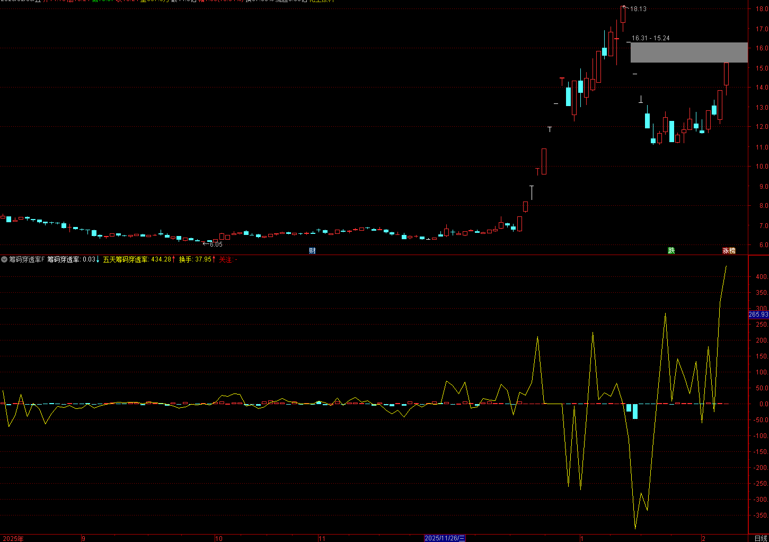This screenshot has width=769, height=542.
Task: Click the 18.13 high price label
Action: pyautogui.click(x=638, y=9)
